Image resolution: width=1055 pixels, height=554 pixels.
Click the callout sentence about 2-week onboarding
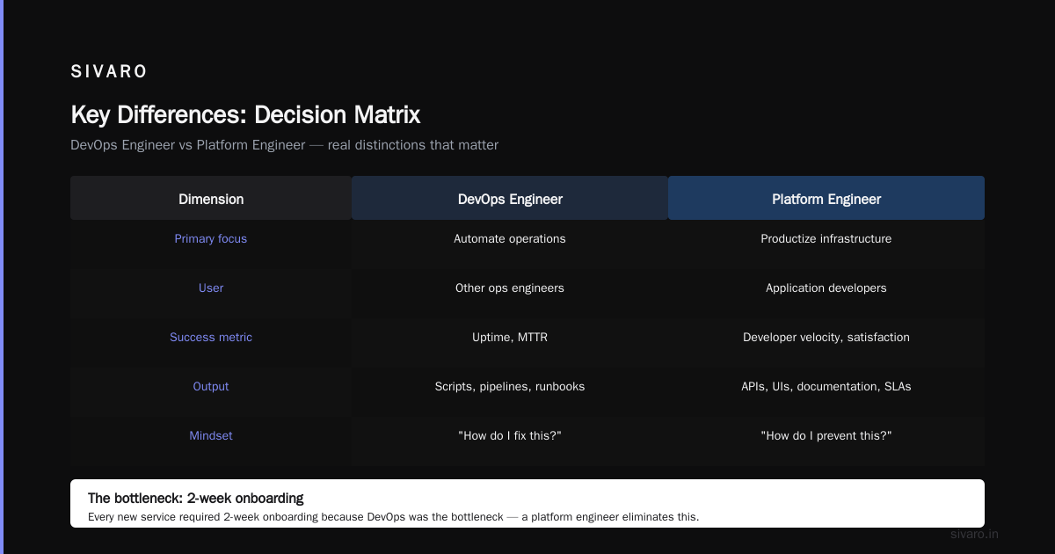coord(394,516)
